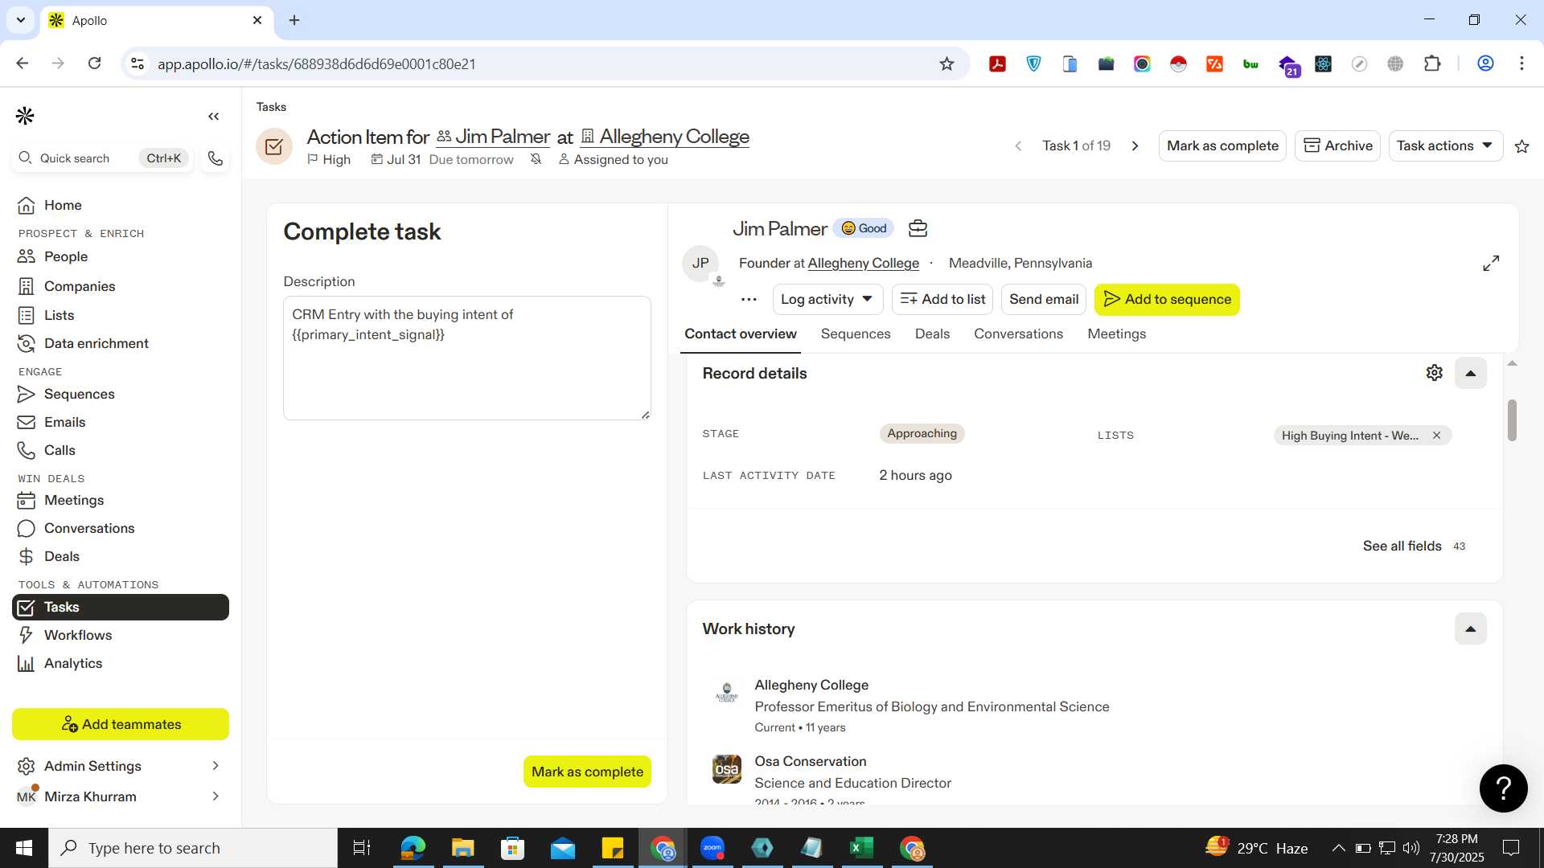Click the briefcase icon next to Jim Palmer
Viewport: 1544px width, 868px height.
[x=918, y=228]
